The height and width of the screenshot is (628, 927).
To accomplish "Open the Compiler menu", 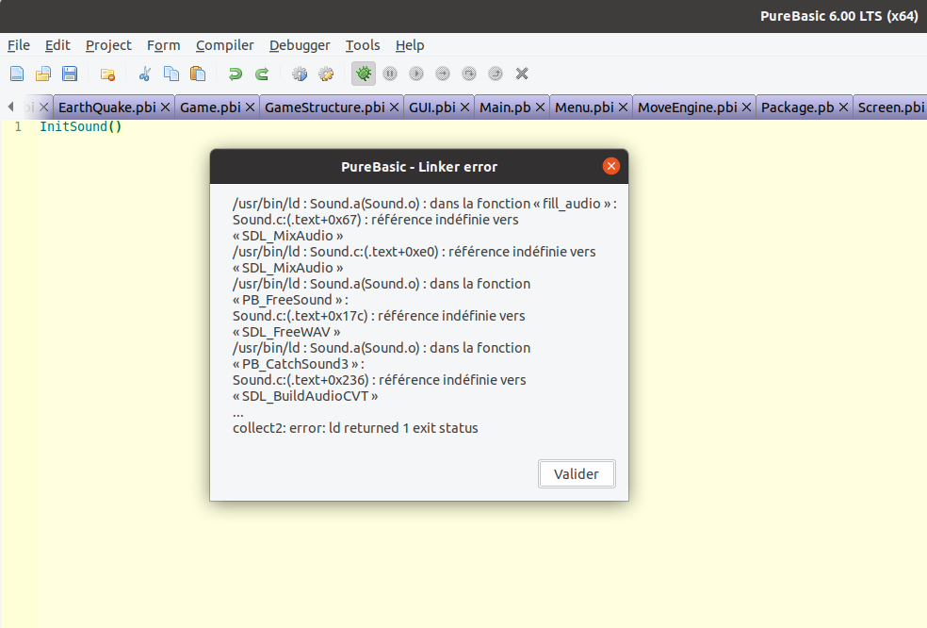I will [224, 45].
